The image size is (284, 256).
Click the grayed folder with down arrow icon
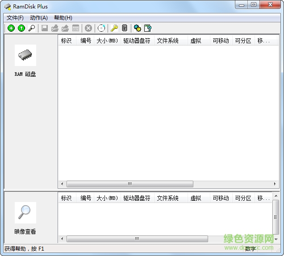[x=54, y=28]
